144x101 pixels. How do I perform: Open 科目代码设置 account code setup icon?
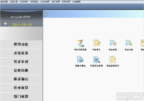pyautogui.click(x=81, y=43)
